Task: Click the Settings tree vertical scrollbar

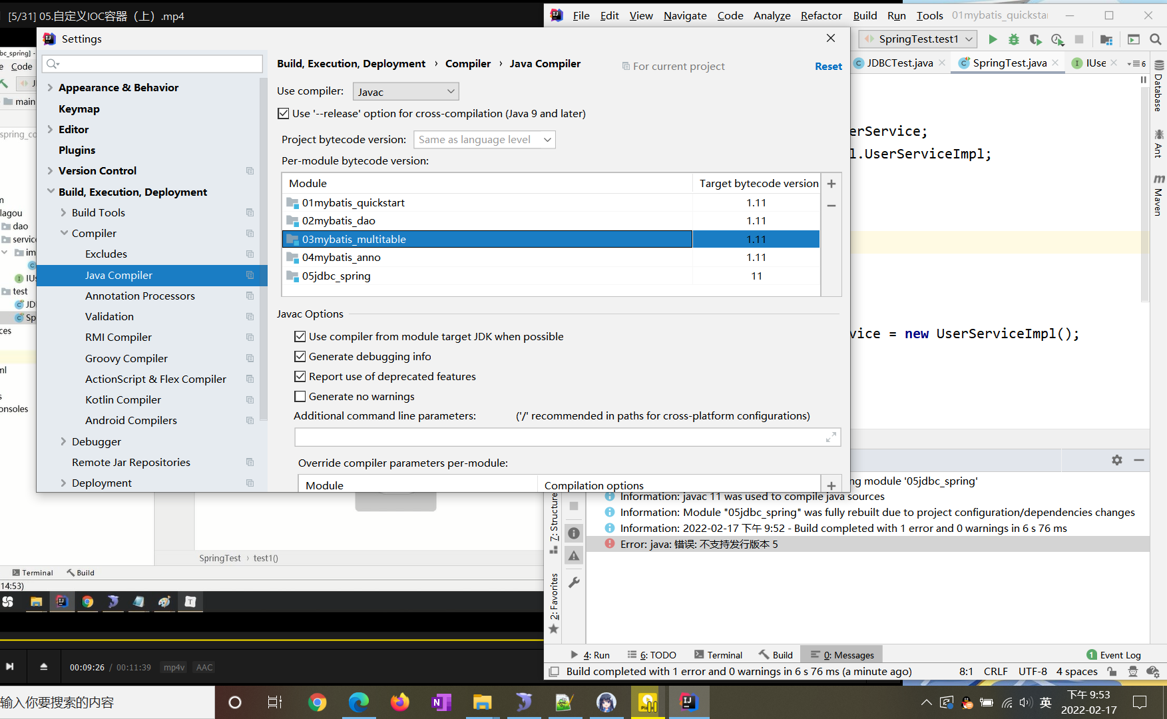Action: click(x=264, y=250)
